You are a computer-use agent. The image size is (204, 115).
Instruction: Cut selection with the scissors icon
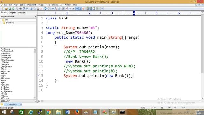(31, 9)
